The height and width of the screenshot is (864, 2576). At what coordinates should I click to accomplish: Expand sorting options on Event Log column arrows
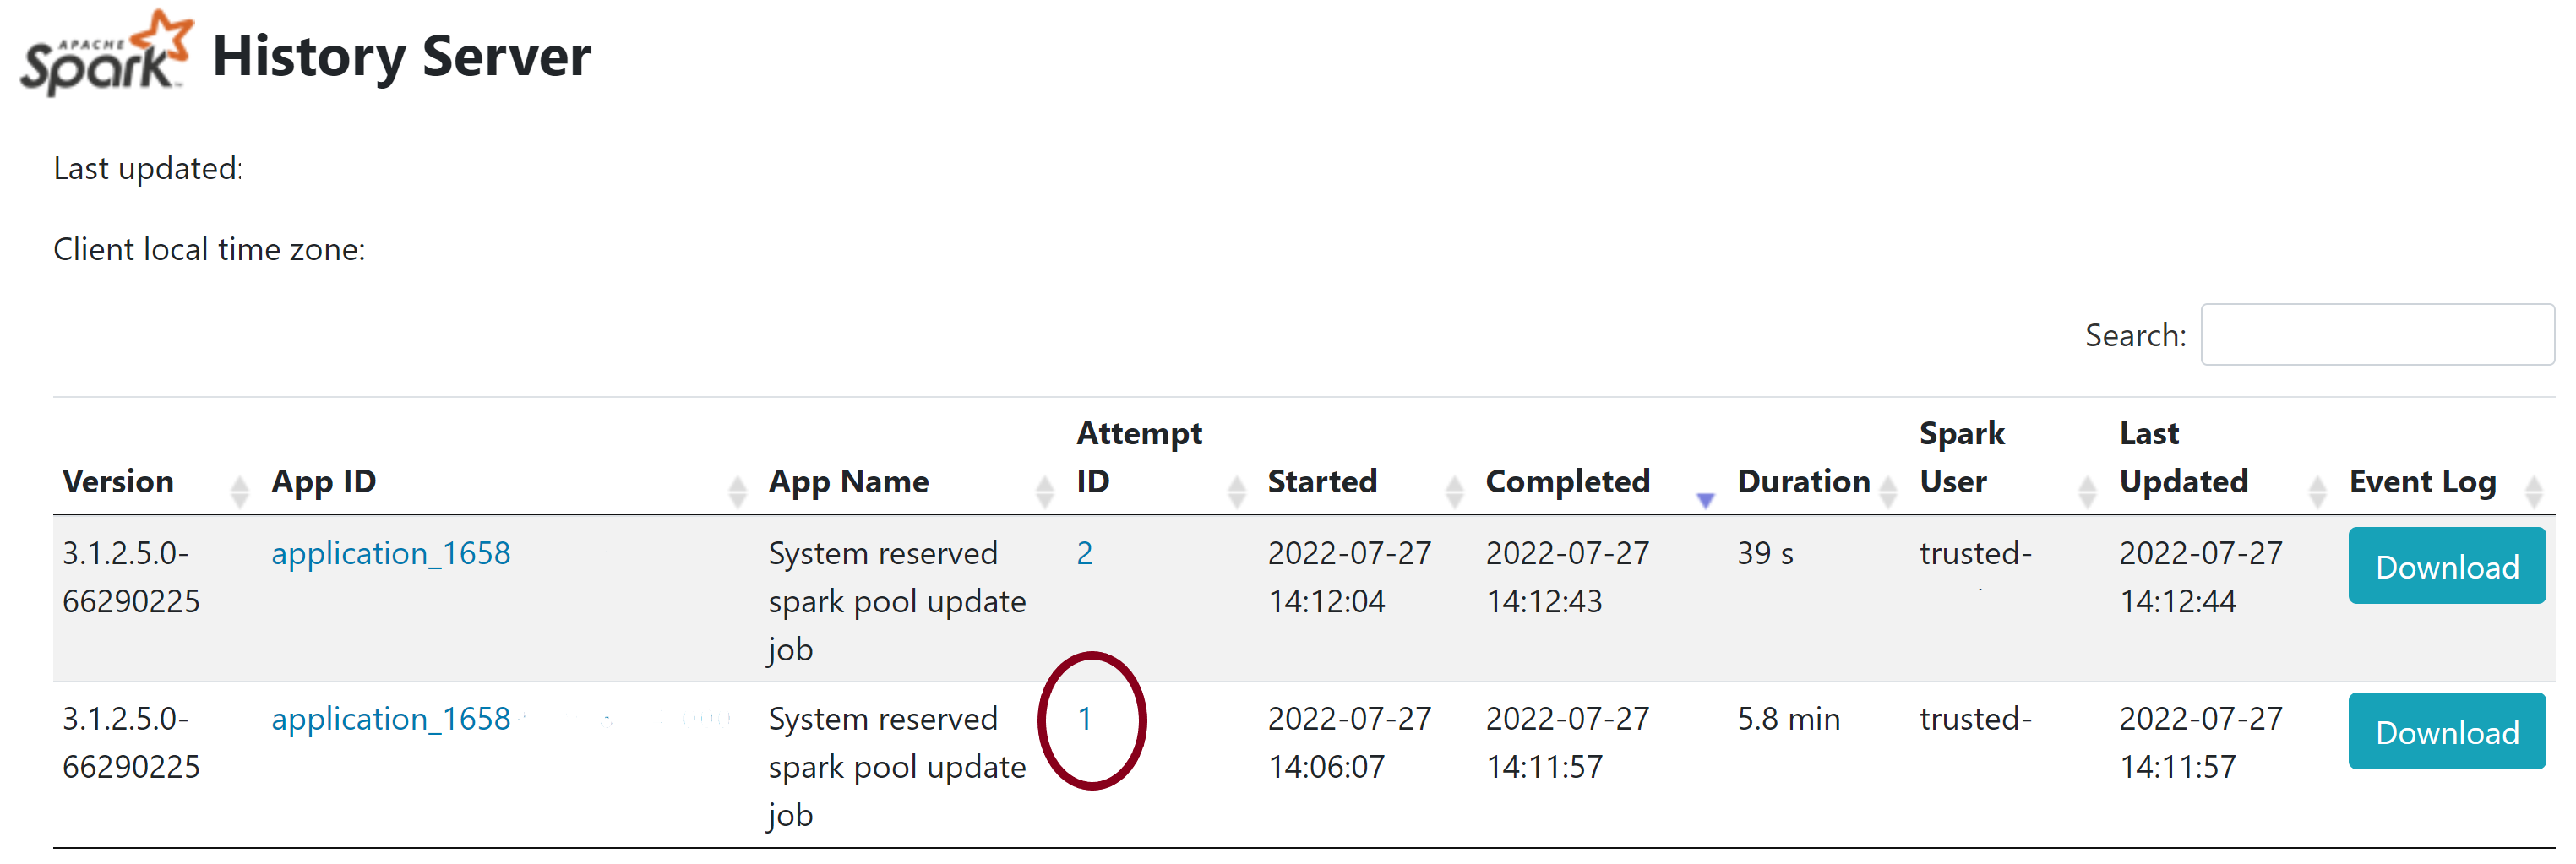point(2532,490)
